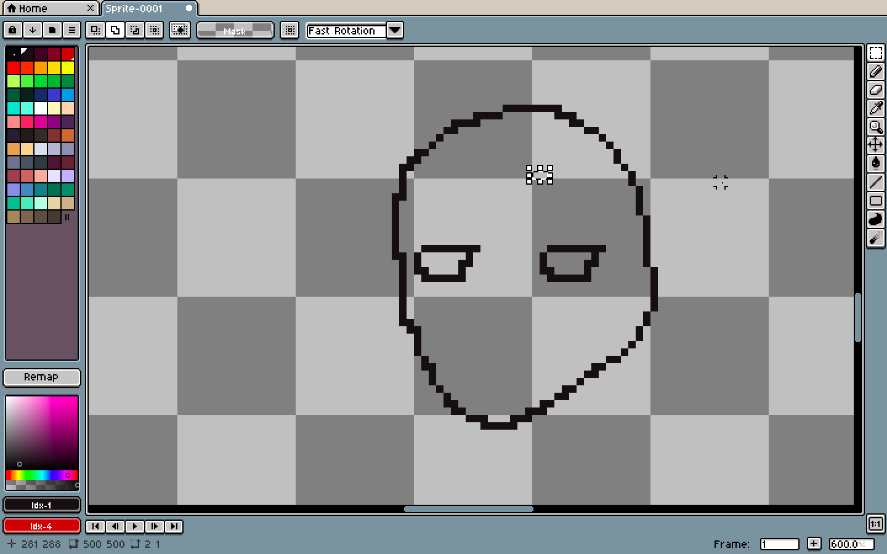Select the Eyedropper tool
The height and width of the screenshot is (554, 887).
tap(875, 108)
